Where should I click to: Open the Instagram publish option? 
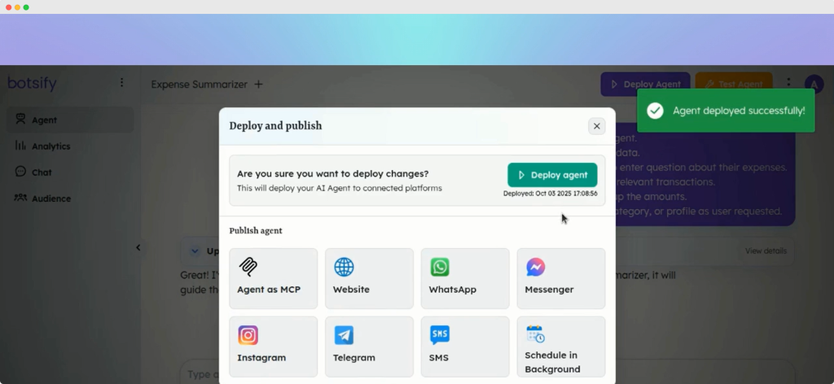point(248,335)
